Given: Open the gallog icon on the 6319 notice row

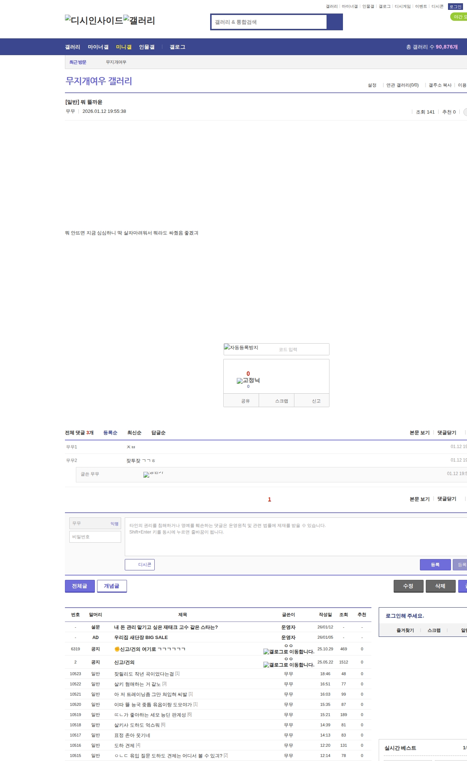Looking at the screenshot, I should (x=289, y=651).
